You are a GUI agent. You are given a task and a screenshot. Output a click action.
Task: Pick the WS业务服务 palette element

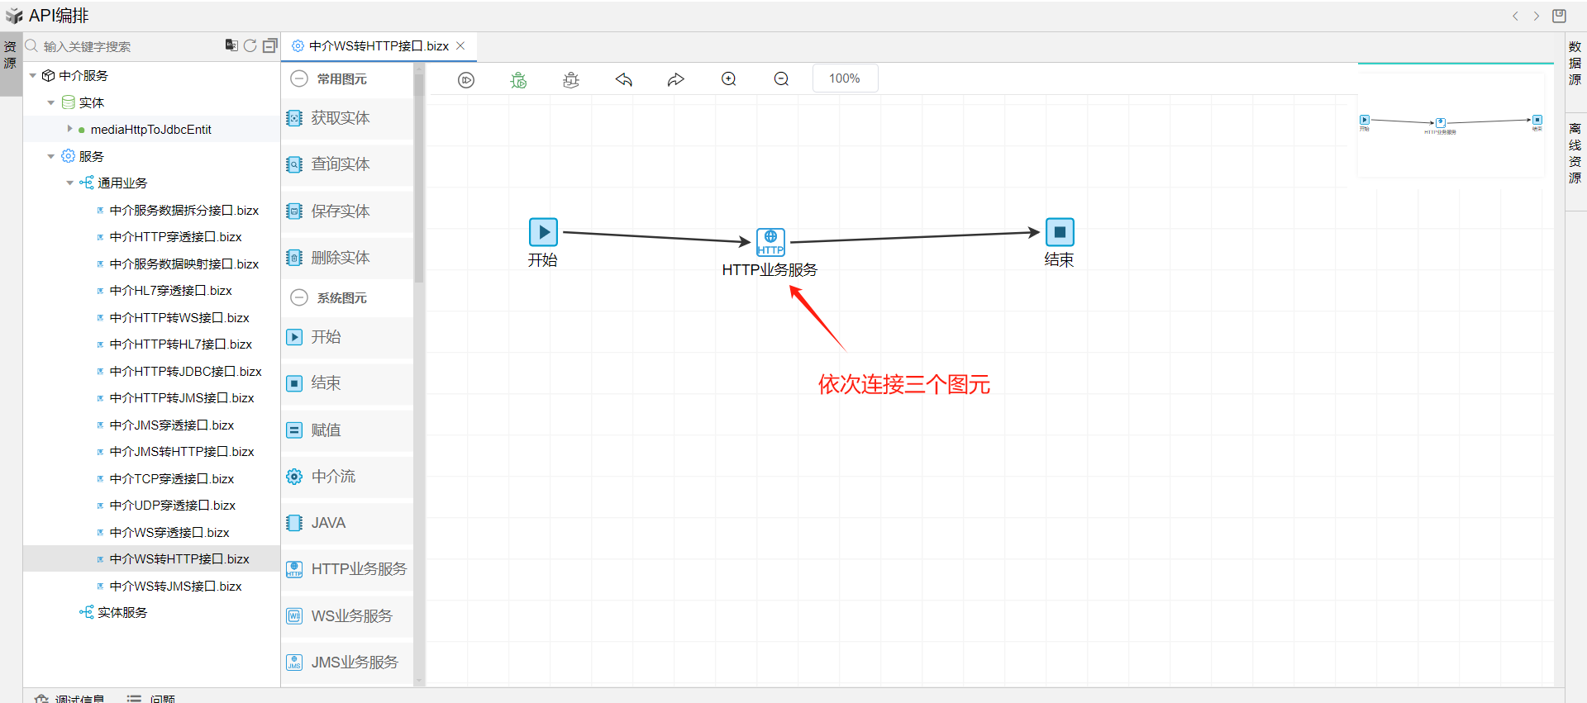coord(347,616)
